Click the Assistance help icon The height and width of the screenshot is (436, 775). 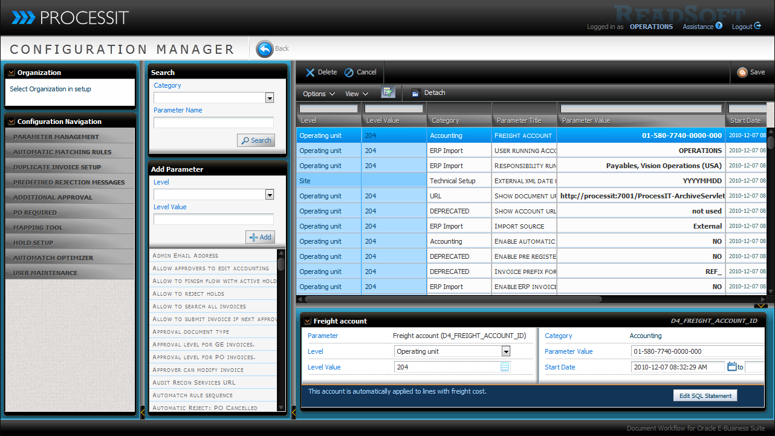coord(719,26)
